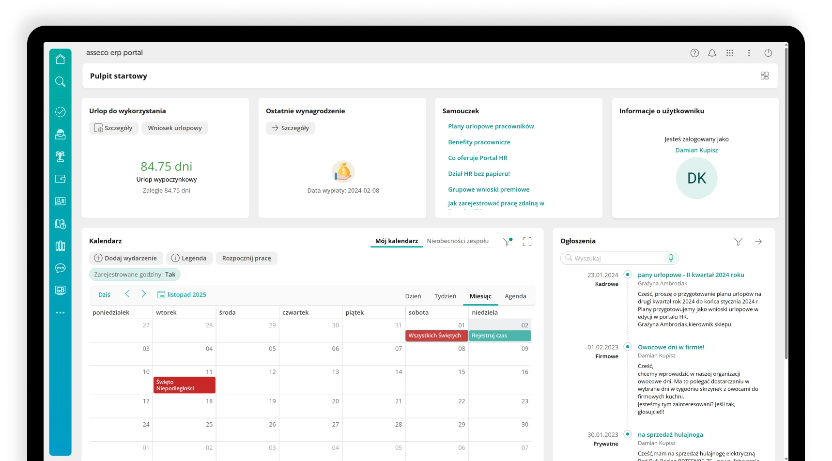832x461 pixels.
Task: Open the calendar filter icon
Action: 507,242
